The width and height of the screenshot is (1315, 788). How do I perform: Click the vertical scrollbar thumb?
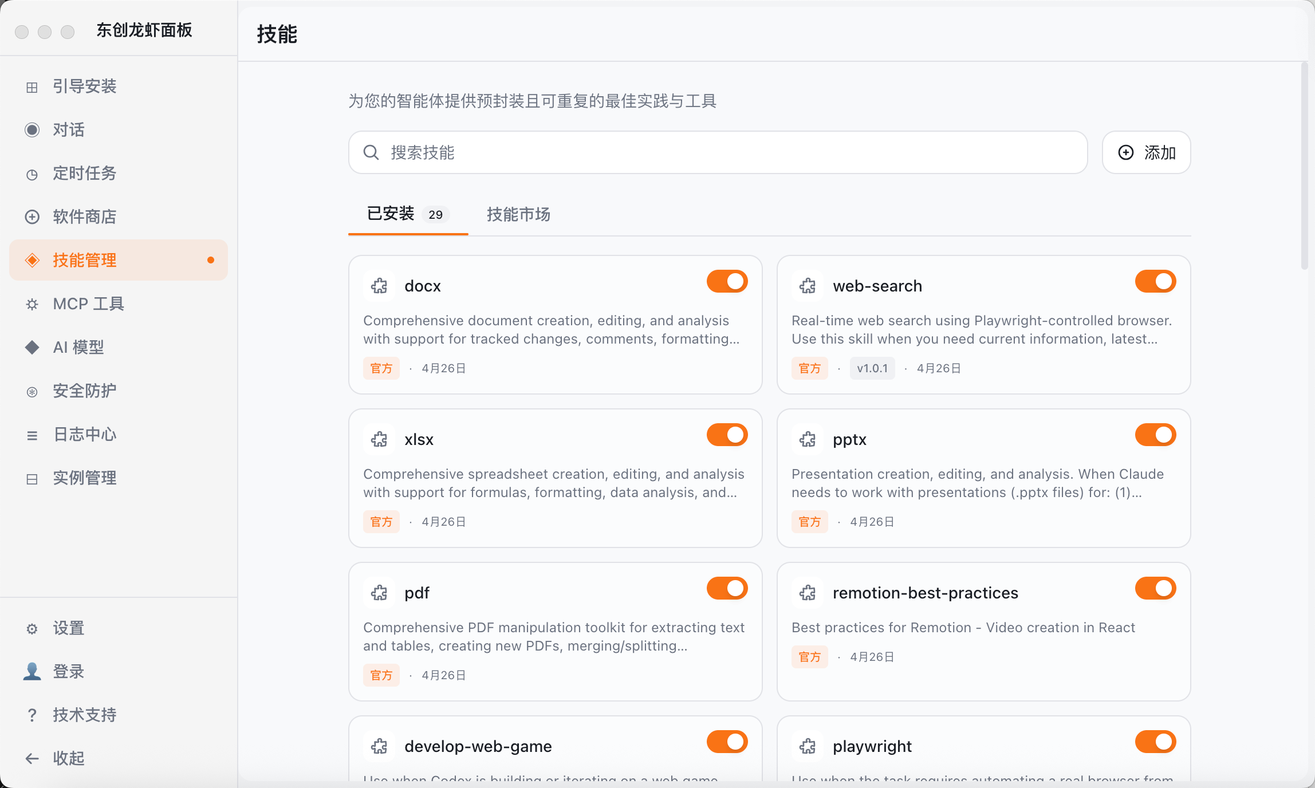[1304, 166]
